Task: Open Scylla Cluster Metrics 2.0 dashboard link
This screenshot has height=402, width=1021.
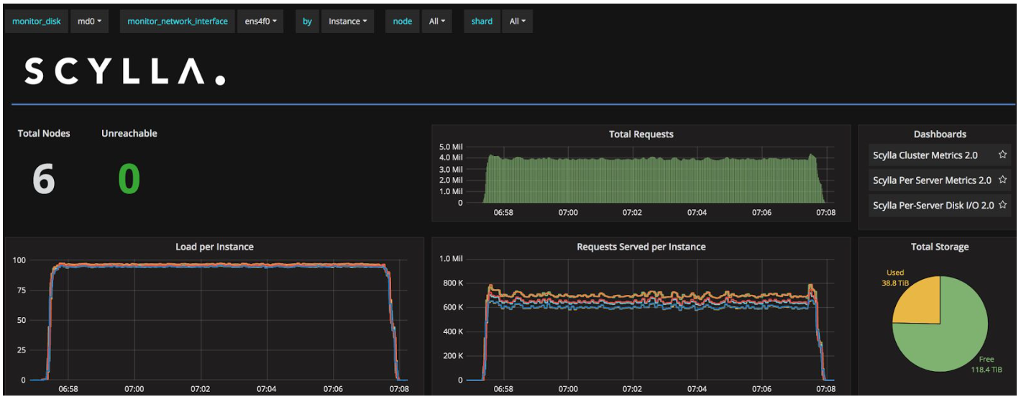Action: 925,155
